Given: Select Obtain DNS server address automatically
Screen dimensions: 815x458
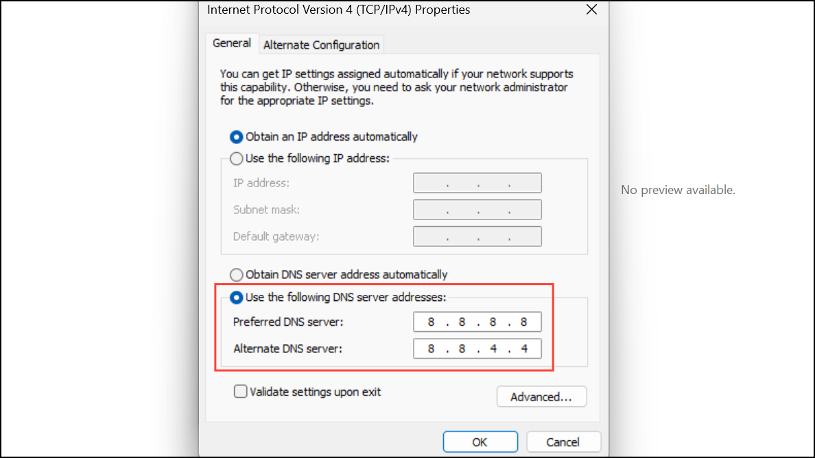Looking at the screenshot, I should (x=237, y=275).
